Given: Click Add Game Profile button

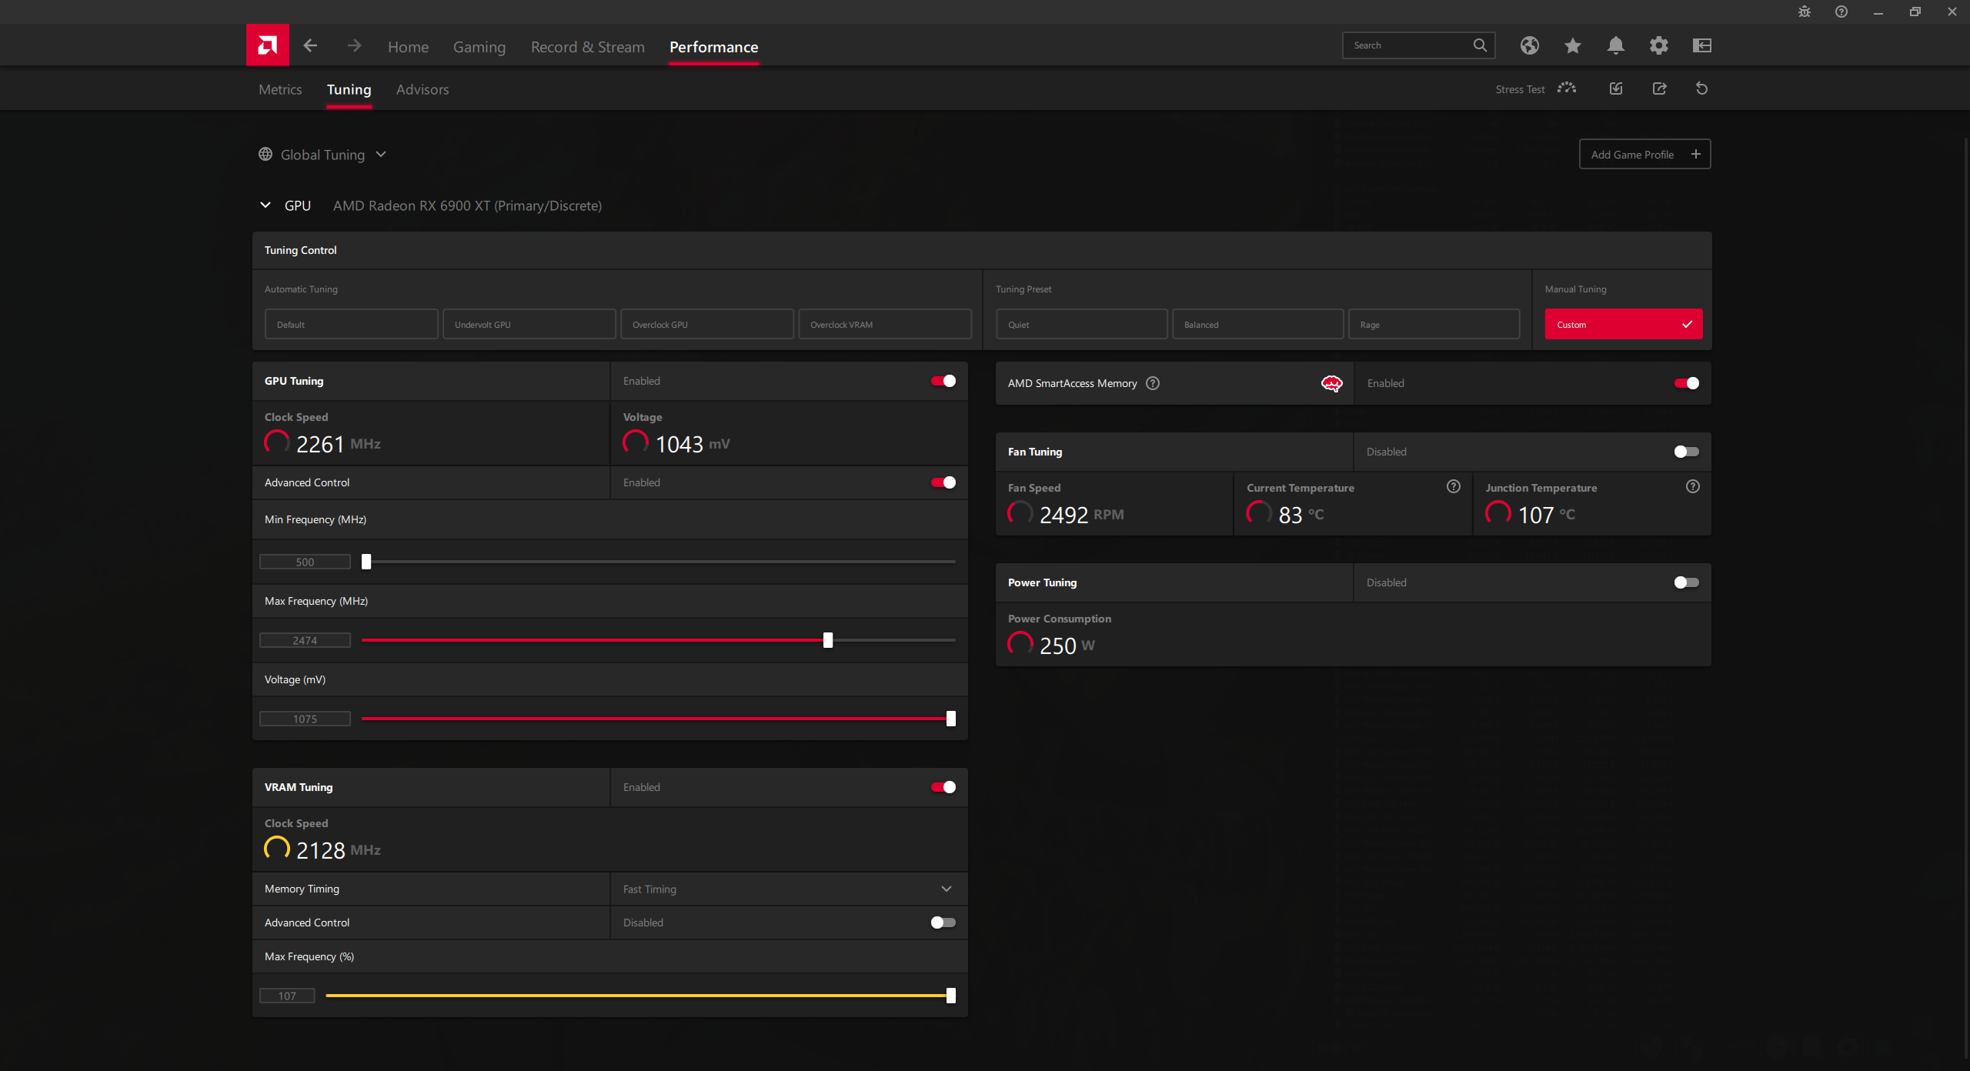Looking at the screenshot, I should (x=1644, y=155).
